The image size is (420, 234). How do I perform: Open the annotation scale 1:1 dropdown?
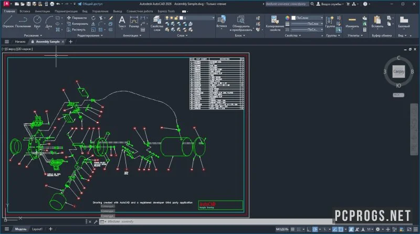click(370, 229)
